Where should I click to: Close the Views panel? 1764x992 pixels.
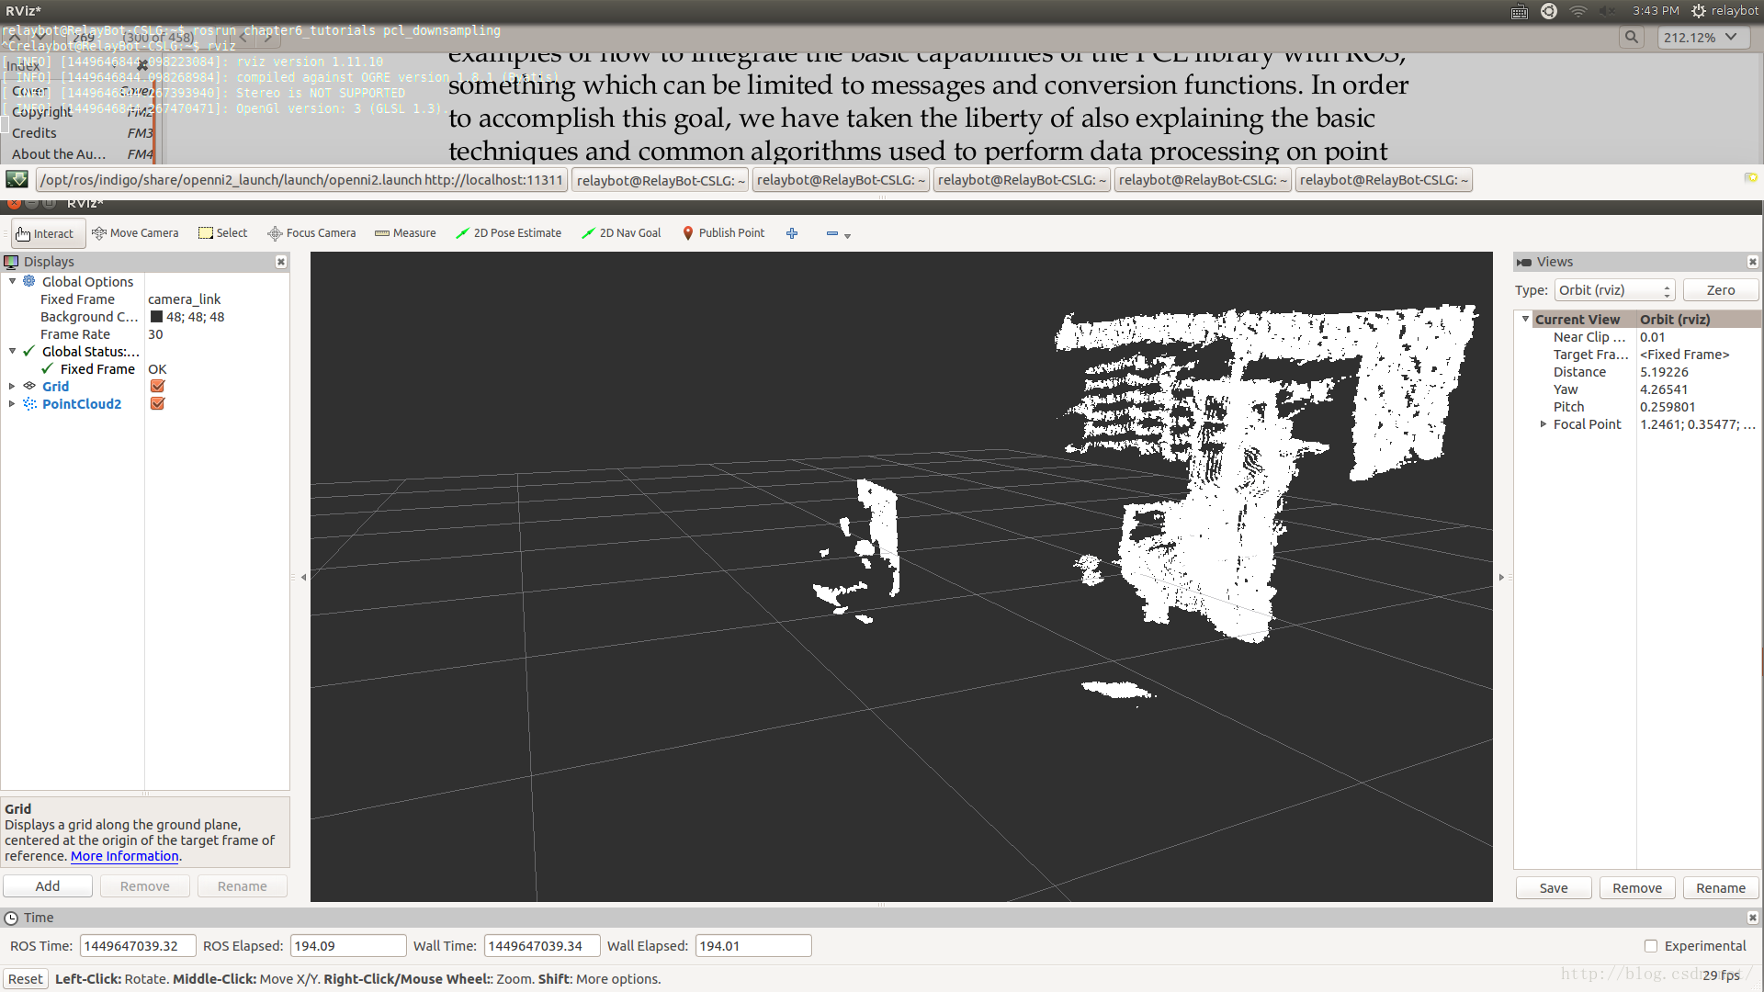[1752, 262]
